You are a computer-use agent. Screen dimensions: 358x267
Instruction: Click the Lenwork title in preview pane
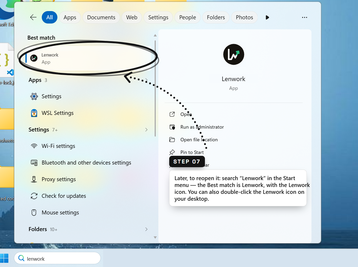pos(233,79)
